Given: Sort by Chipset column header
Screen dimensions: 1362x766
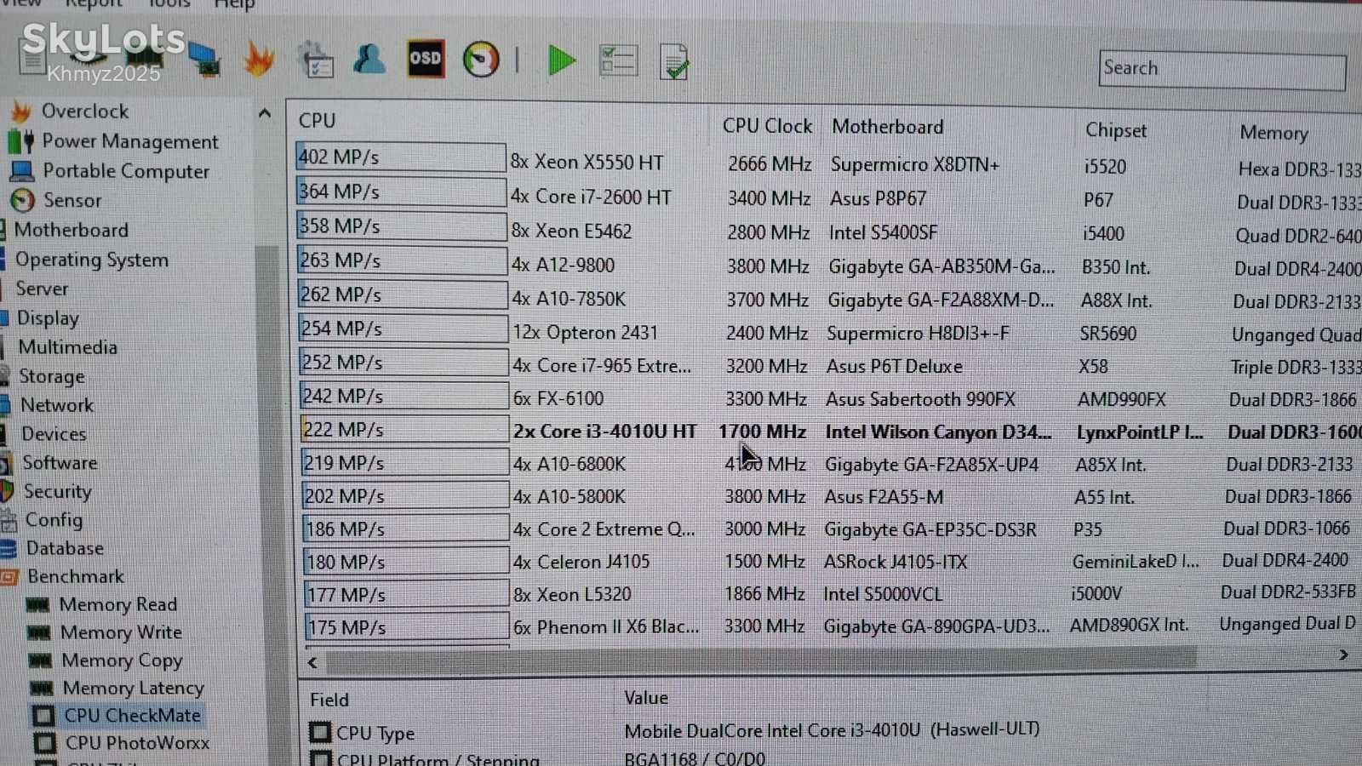Looking at the screenshot, I should pos(1116,130).
